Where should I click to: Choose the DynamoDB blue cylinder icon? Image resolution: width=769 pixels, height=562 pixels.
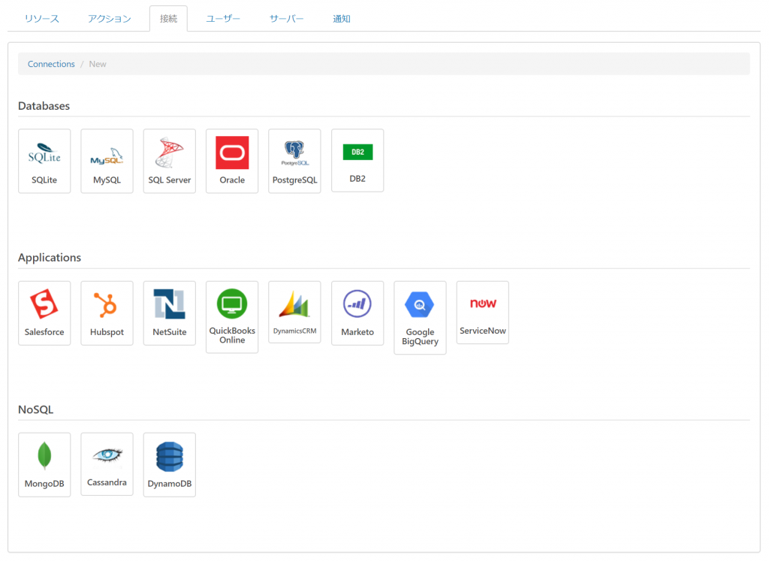coord(169,457)
